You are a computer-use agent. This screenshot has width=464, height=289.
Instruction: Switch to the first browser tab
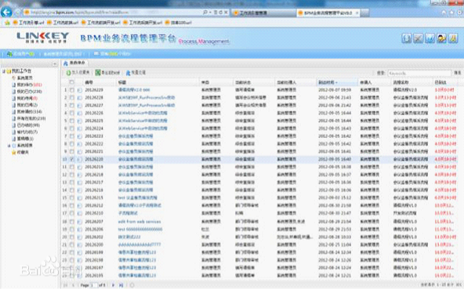pos(263,13)
